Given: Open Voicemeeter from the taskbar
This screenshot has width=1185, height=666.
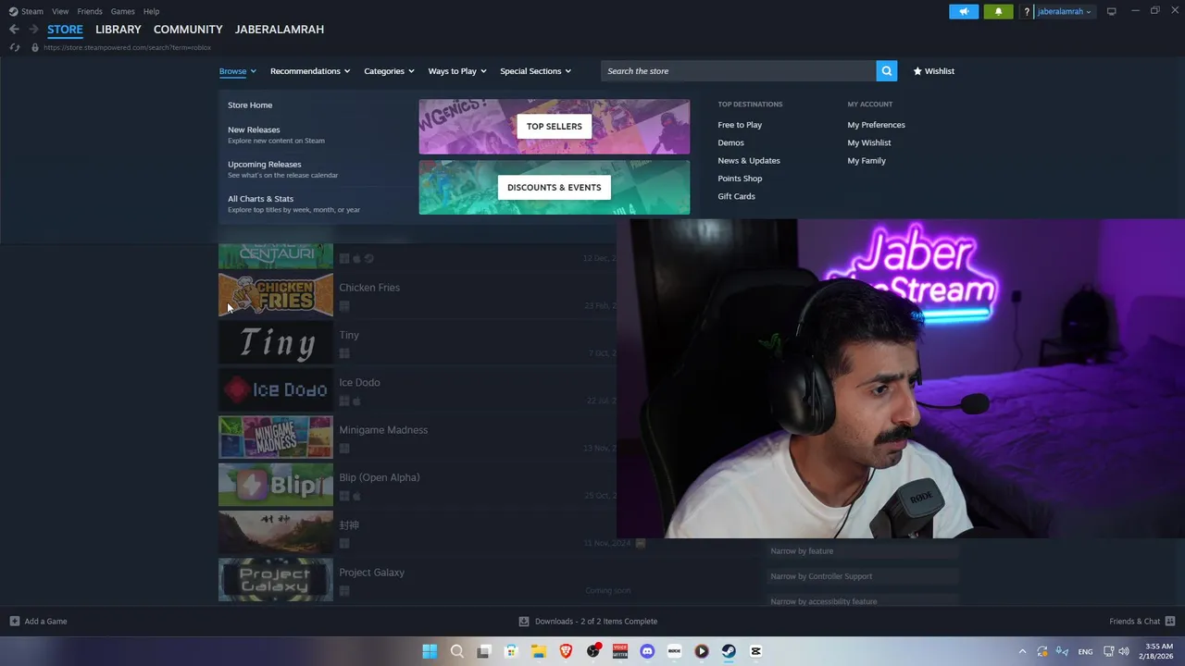Looking at the screenshot, I should point(620,651).
